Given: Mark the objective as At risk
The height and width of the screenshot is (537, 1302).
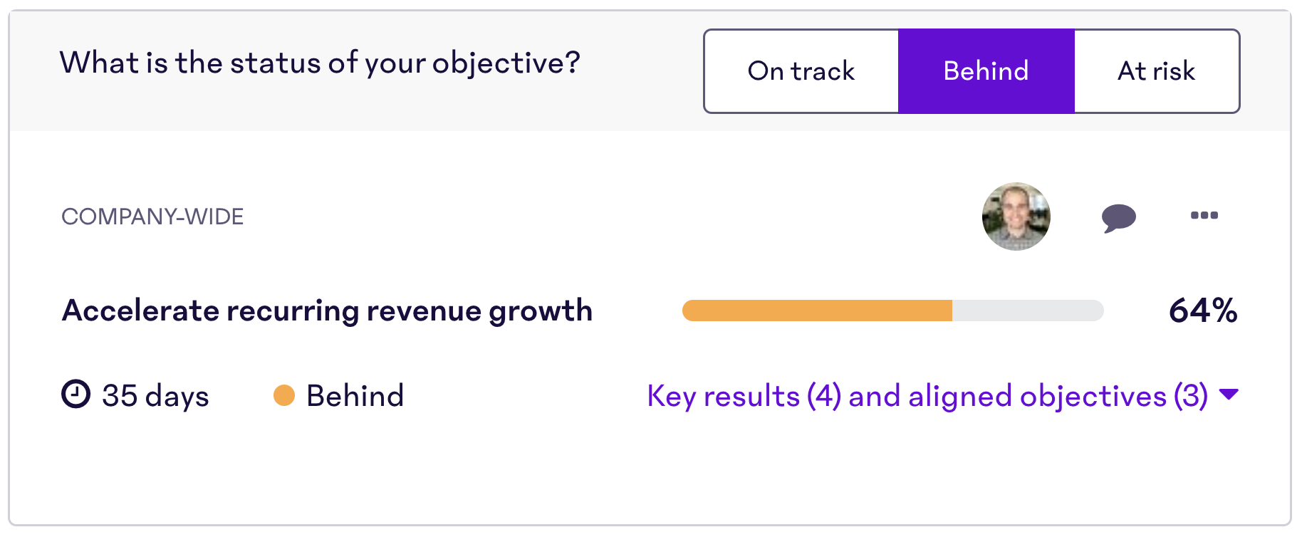Looking at the screenshot, I should [1157, 71].
